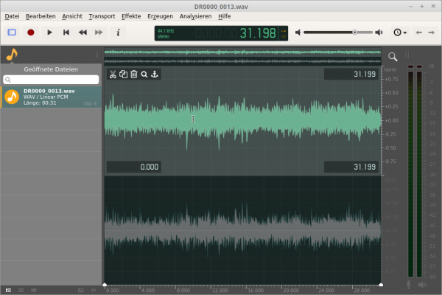This screenshot has width=442, height=295.
Task: Open file information via the 'i' icon
Action: point(118,32)
